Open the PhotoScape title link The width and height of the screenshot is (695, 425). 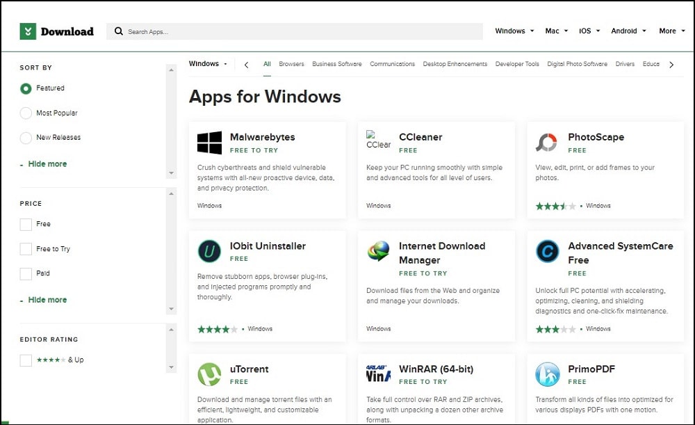pos(596,137)
